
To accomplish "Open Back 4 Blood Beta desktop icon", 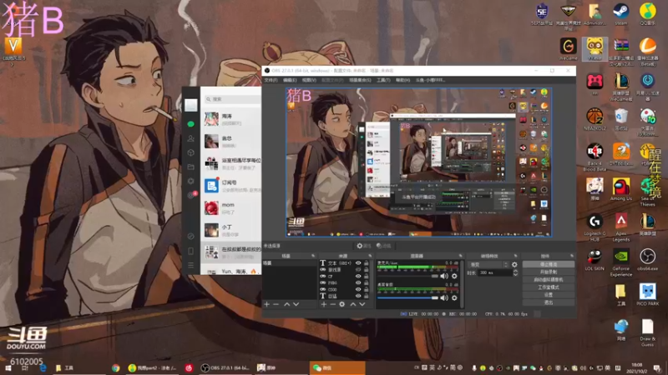I will click(595, 157).
